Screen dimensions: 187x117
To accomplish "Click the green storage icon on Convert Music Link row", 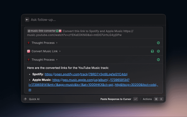I will (153, 51).
